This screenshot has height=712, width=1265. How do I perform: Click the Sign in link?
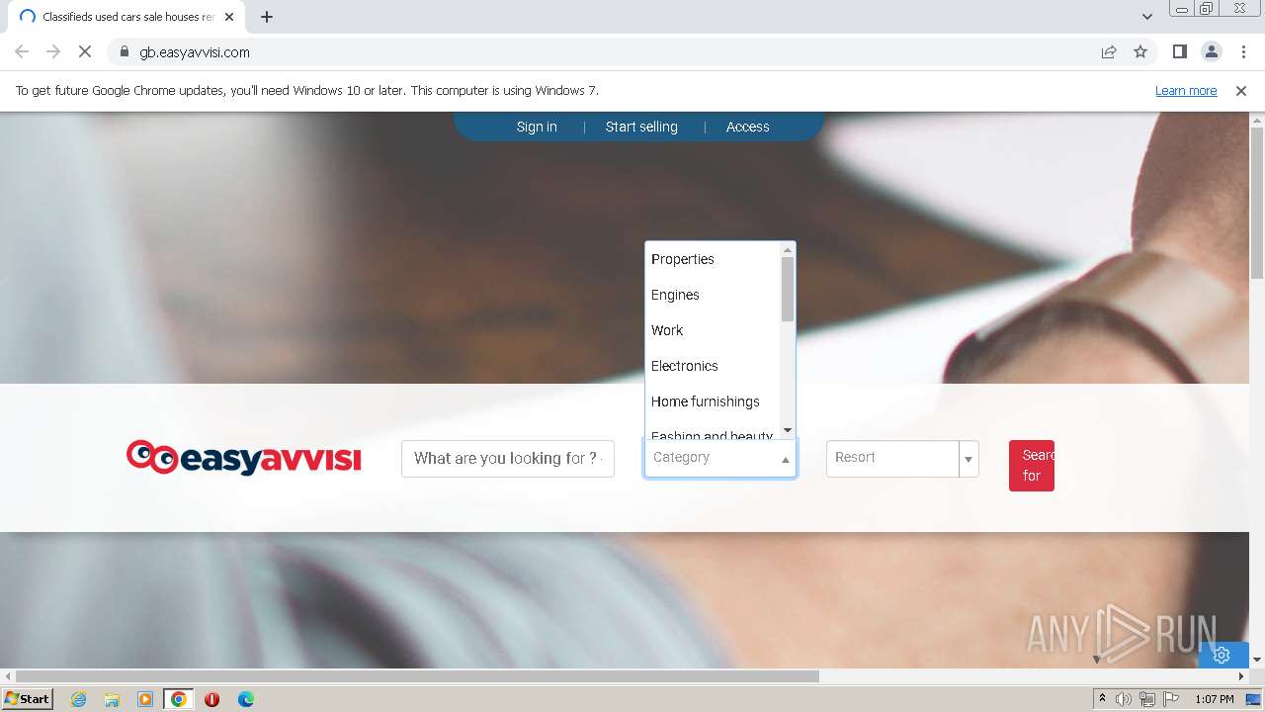537,127
